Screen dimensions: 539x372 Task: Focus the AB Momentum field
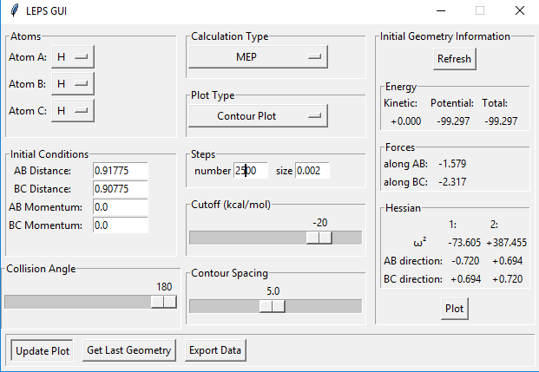121,207
